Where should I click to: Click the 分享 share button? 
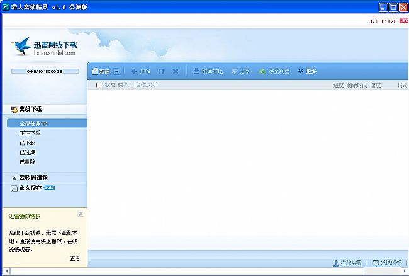241,71
